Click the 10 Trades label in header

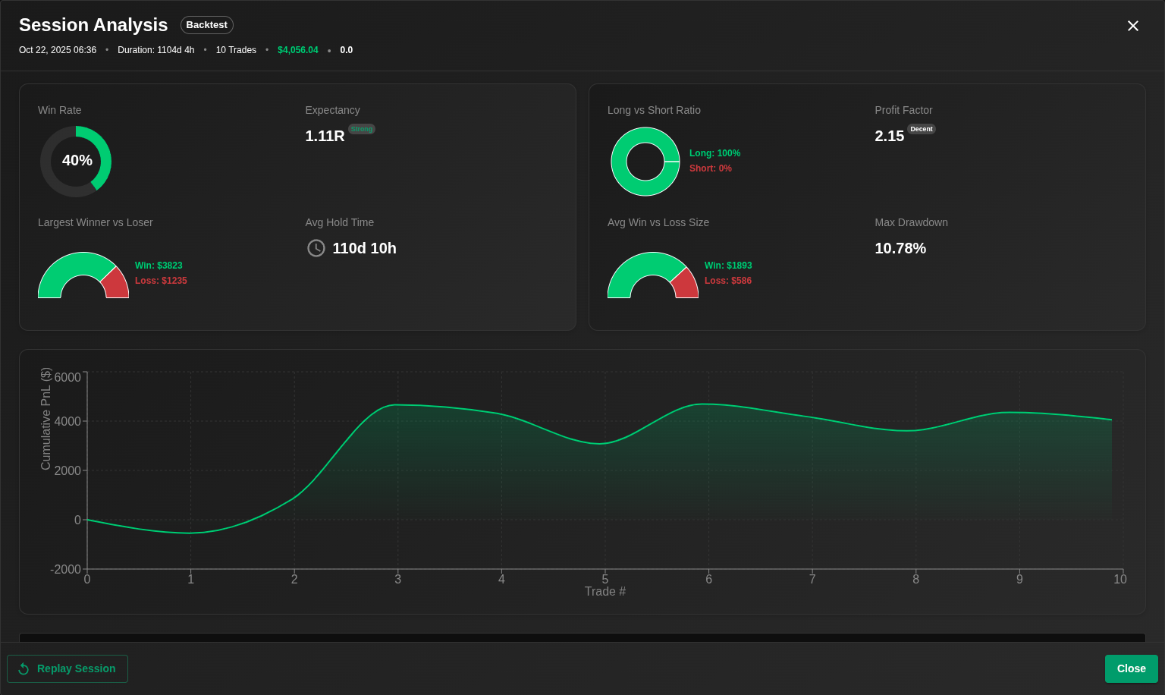click(236, 50)
